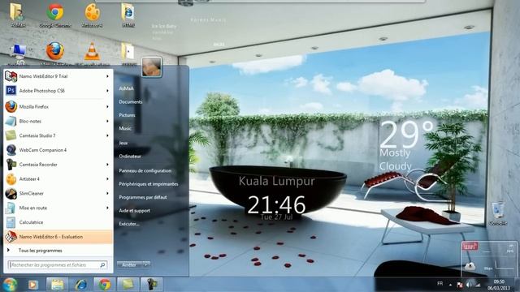520x292 pixels.
Task: Open the AsMaA user folder link
Action: coord(127,88)
